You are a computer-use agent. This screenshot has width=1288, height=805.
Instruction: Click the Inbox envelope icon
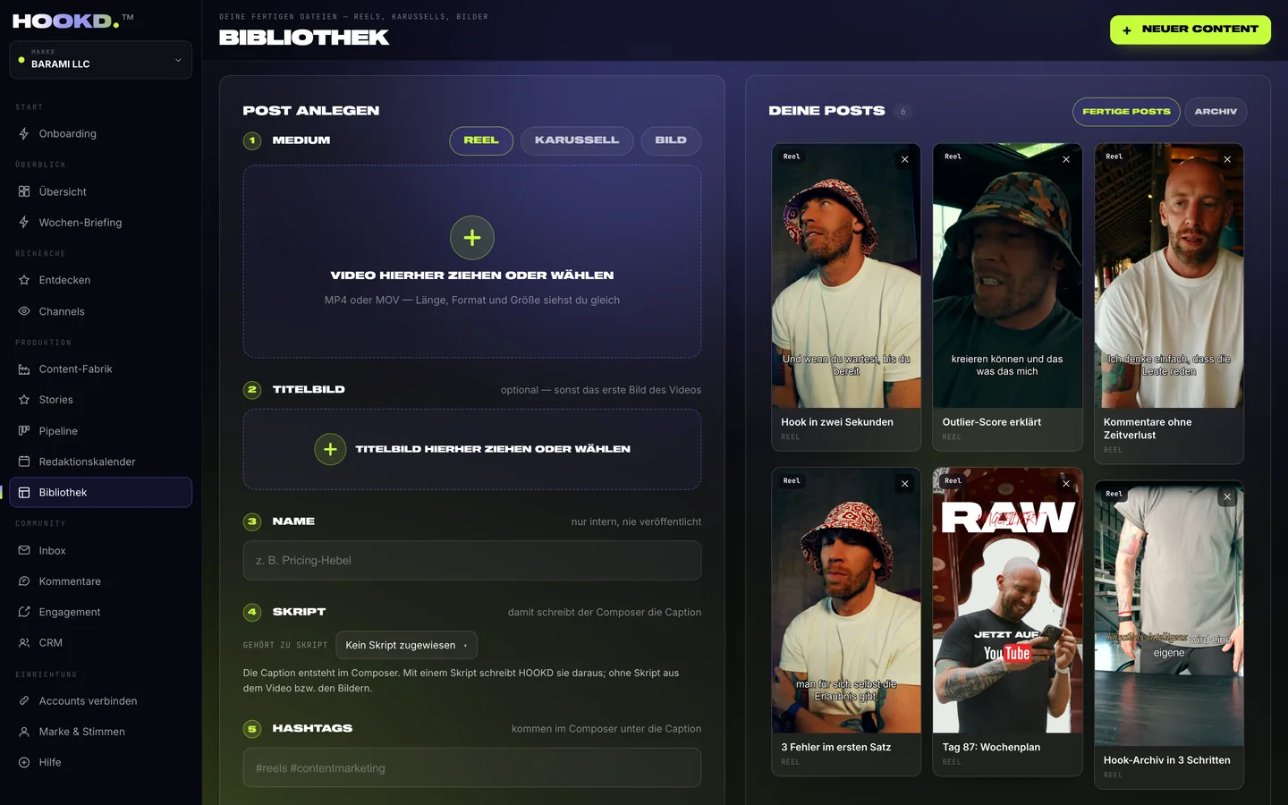[x=24, y=551]
